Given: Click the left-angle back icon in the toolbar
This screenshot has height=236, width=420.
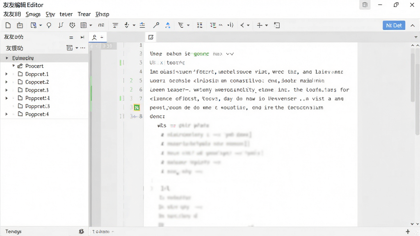Looking at the screenshot, I should [x=242, y=25].
